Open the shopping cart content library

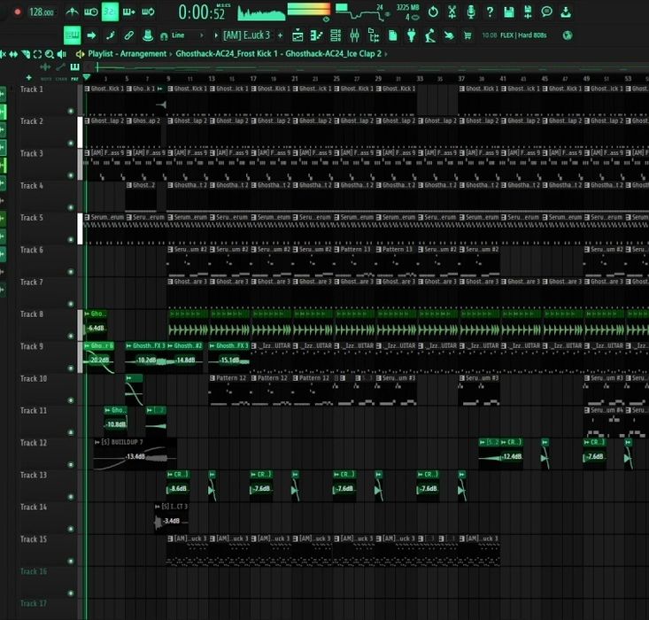pos(467,35)
